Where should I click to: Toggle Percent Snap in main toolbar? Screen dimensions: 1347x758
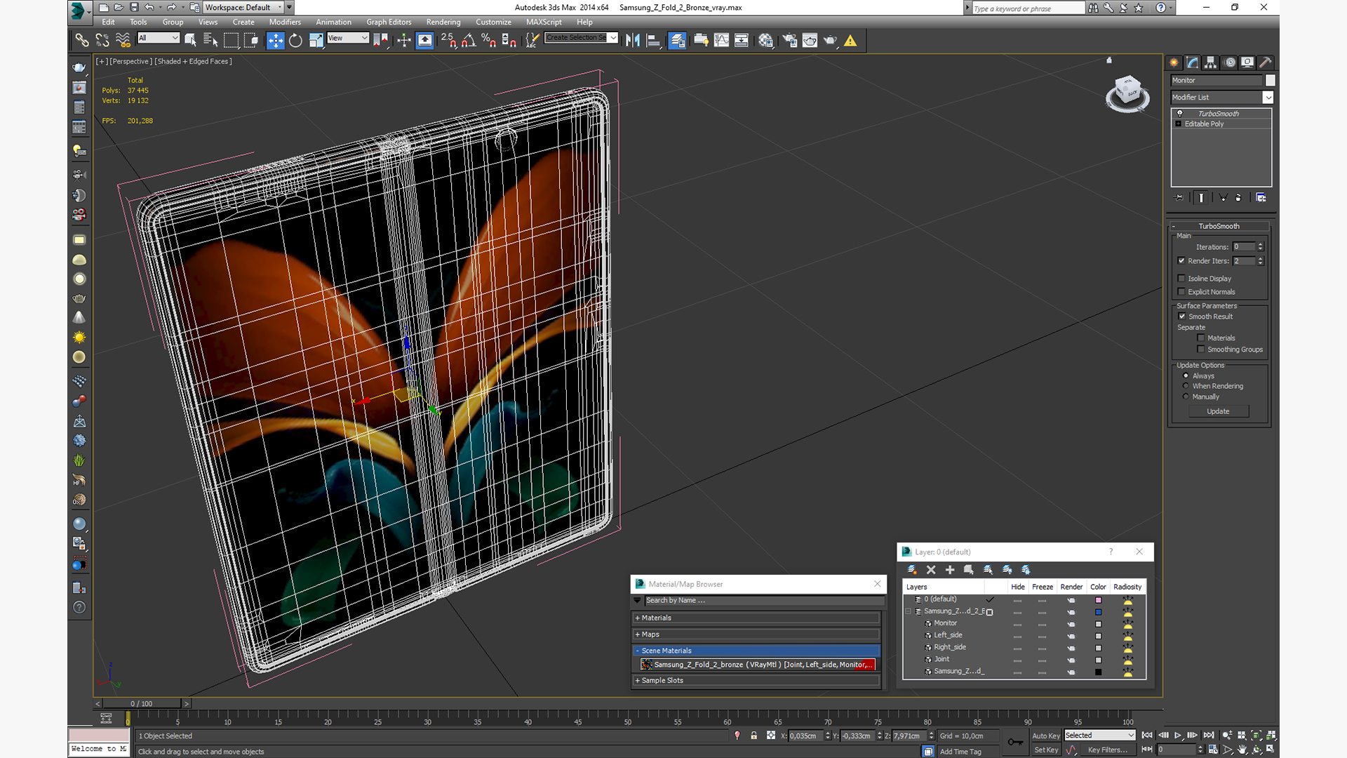click(x=488, y=41)
